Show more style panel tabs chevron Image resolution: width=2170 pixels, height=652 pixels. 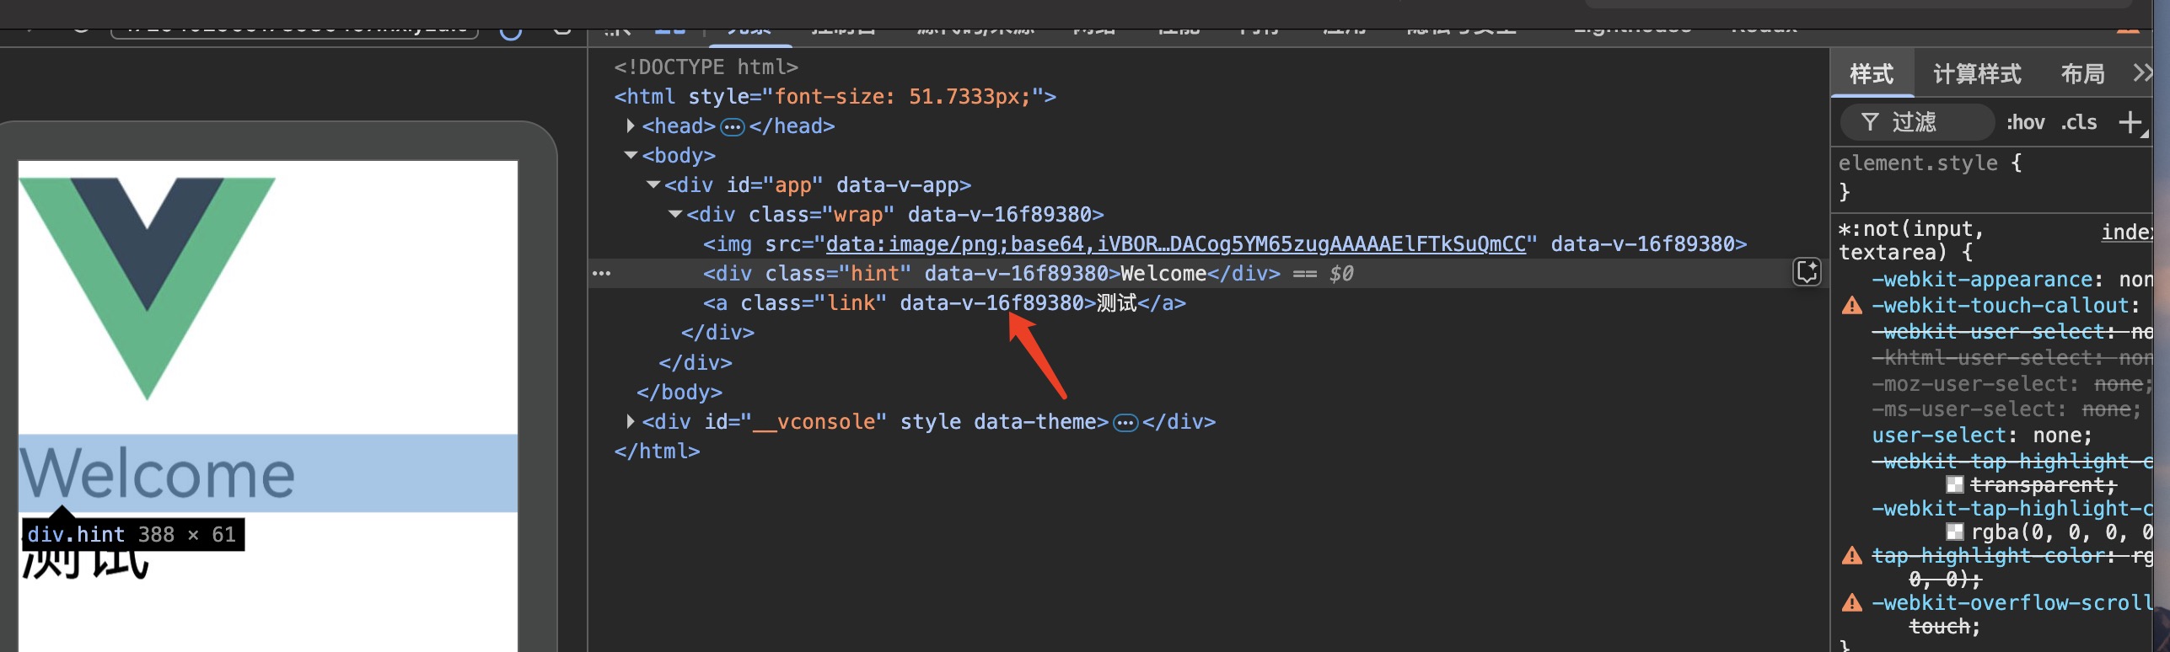click(2143, 73)
